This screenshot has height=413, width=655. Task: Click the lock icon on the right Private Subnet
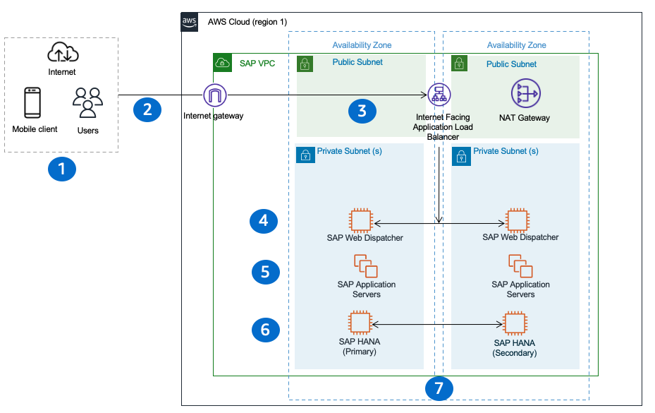click(x=460, y=155)
